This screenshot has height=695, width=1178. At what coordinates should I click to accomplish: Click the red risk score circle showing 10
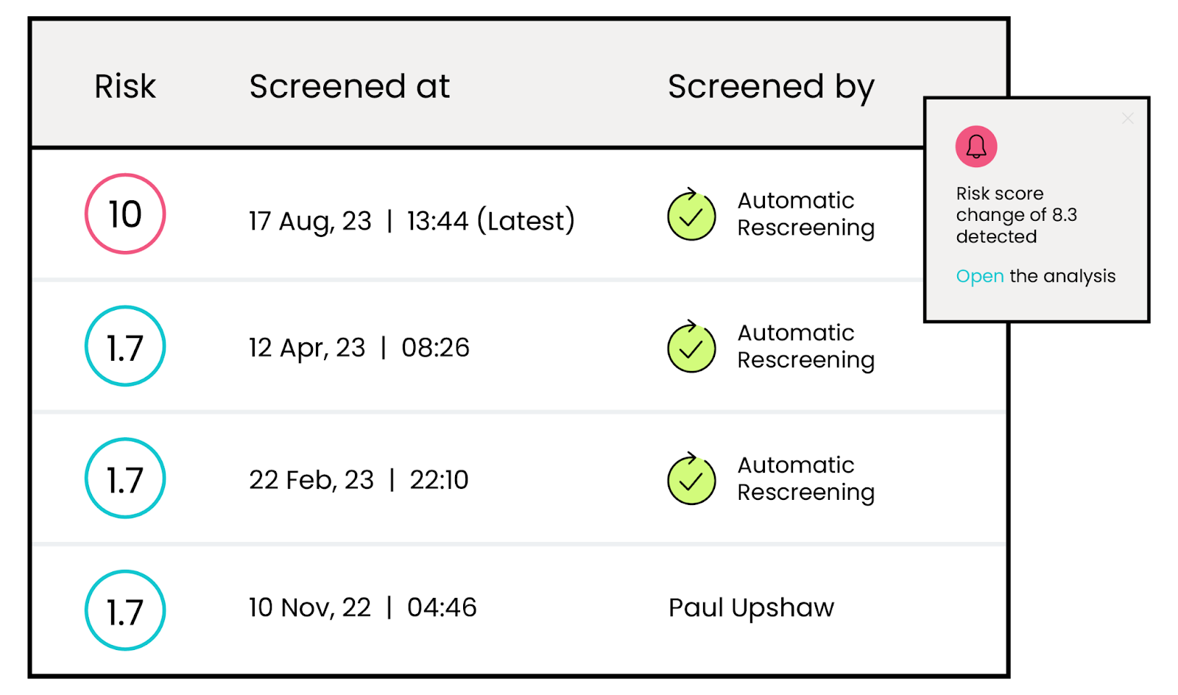[x=124, y=214]
